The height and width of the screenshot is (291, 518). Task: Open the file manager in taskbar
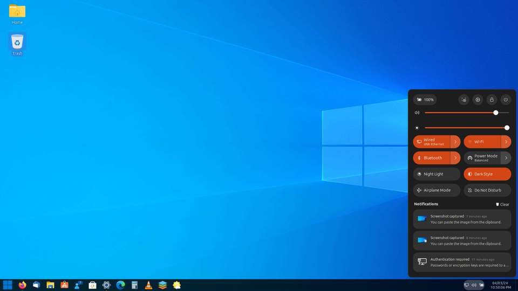coord(50,285)
